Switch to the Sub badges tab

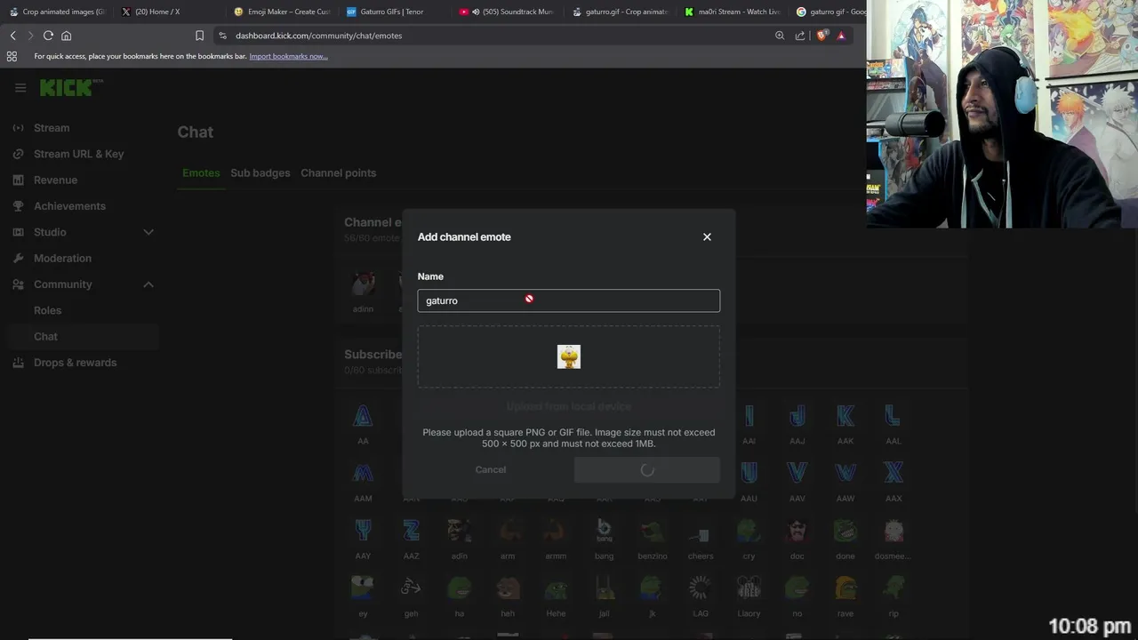click(x=260, y=172)
